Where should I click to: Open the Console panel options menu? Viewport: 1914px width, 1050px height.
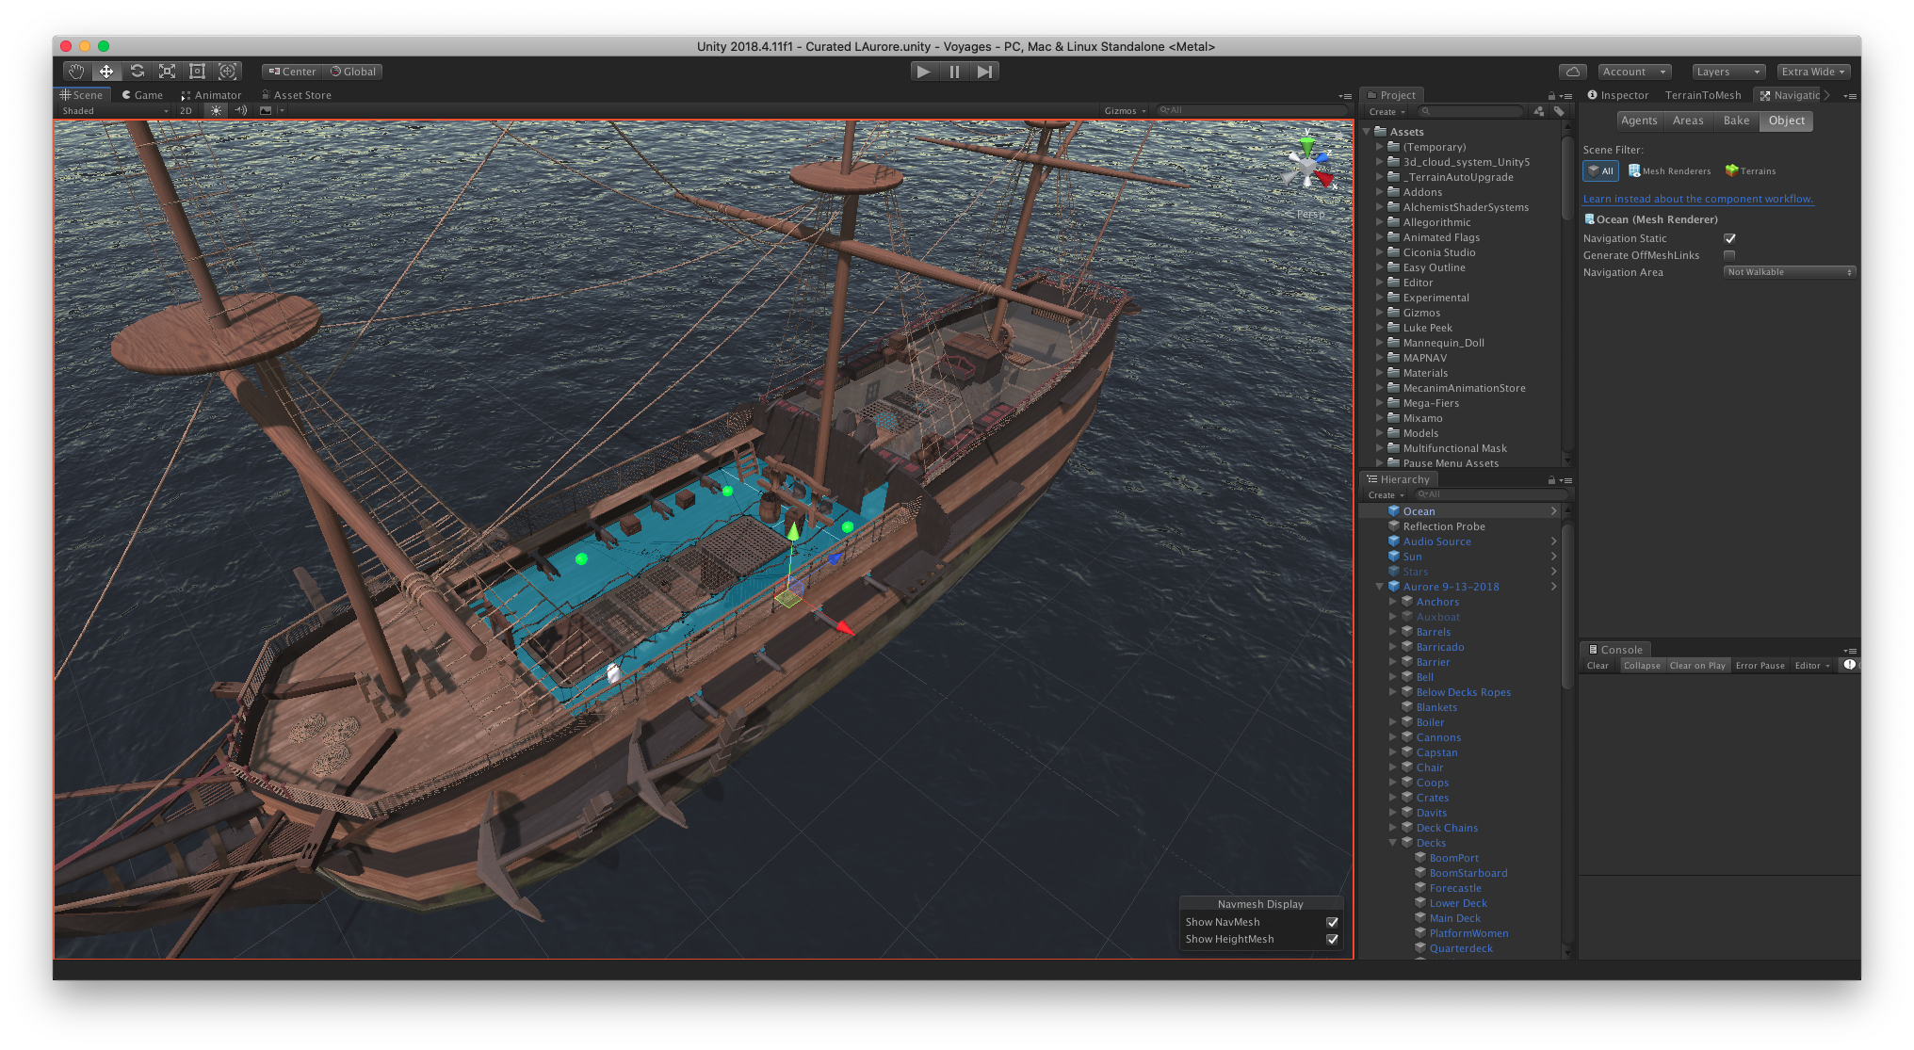click(1850, 651)
